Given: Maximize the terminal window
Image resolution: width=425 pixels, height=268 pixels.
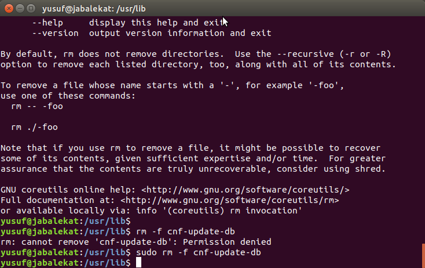Looking at the screenshot, I should (x=31, y=9).
